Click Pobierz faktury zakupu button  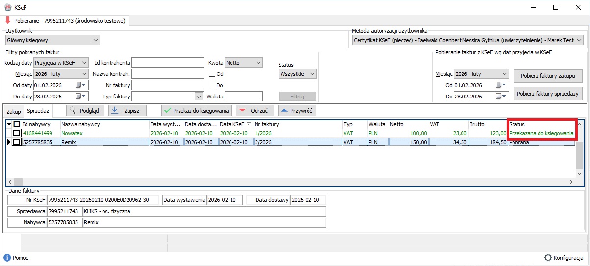click(x=549, y=76)
